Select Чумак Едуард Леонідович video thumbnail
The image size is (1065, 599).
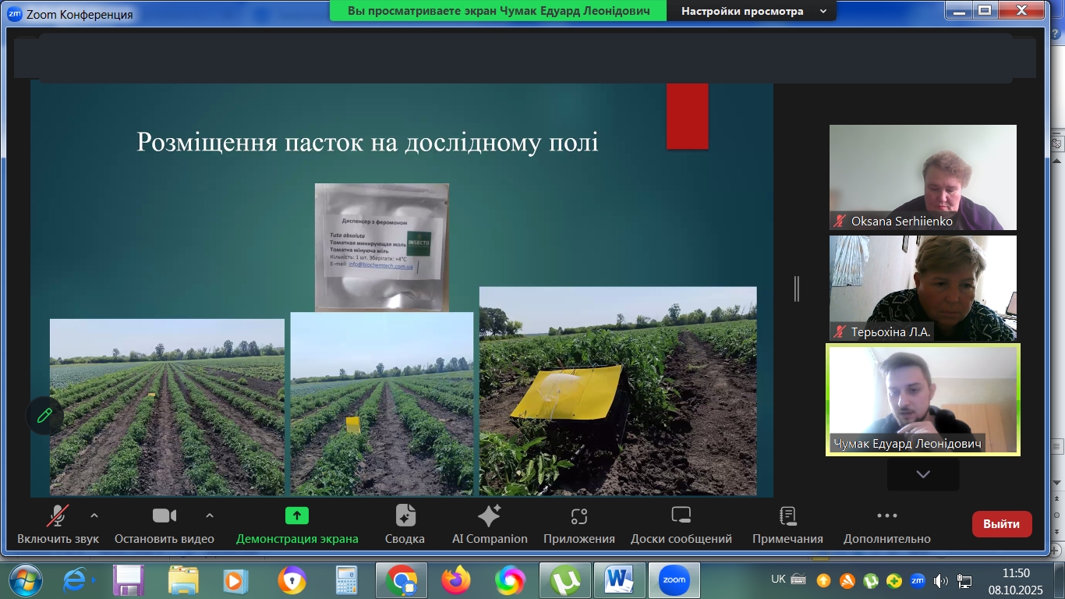[x=922, y=399]
